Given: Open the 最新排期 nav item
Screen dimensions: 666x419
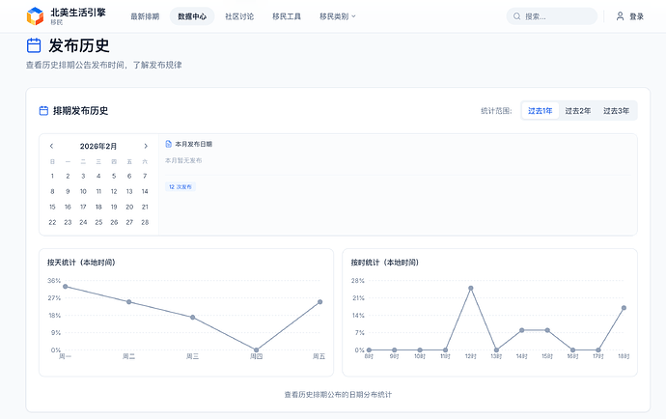Looking at the screenshot, I should click(145, 16).
